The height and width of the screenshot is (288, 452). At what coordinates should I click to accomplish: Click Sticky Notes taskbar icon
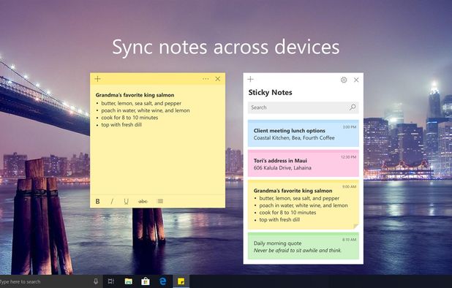[181, 281]
